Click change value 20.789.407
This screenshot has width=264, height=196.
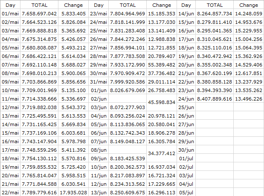(x=162, y=56)
